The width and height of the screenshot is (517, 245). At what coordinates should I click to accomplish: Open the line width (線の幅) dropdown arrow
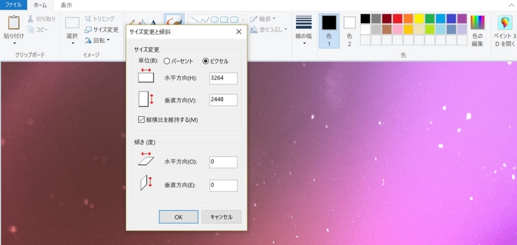tap(304, 43)
